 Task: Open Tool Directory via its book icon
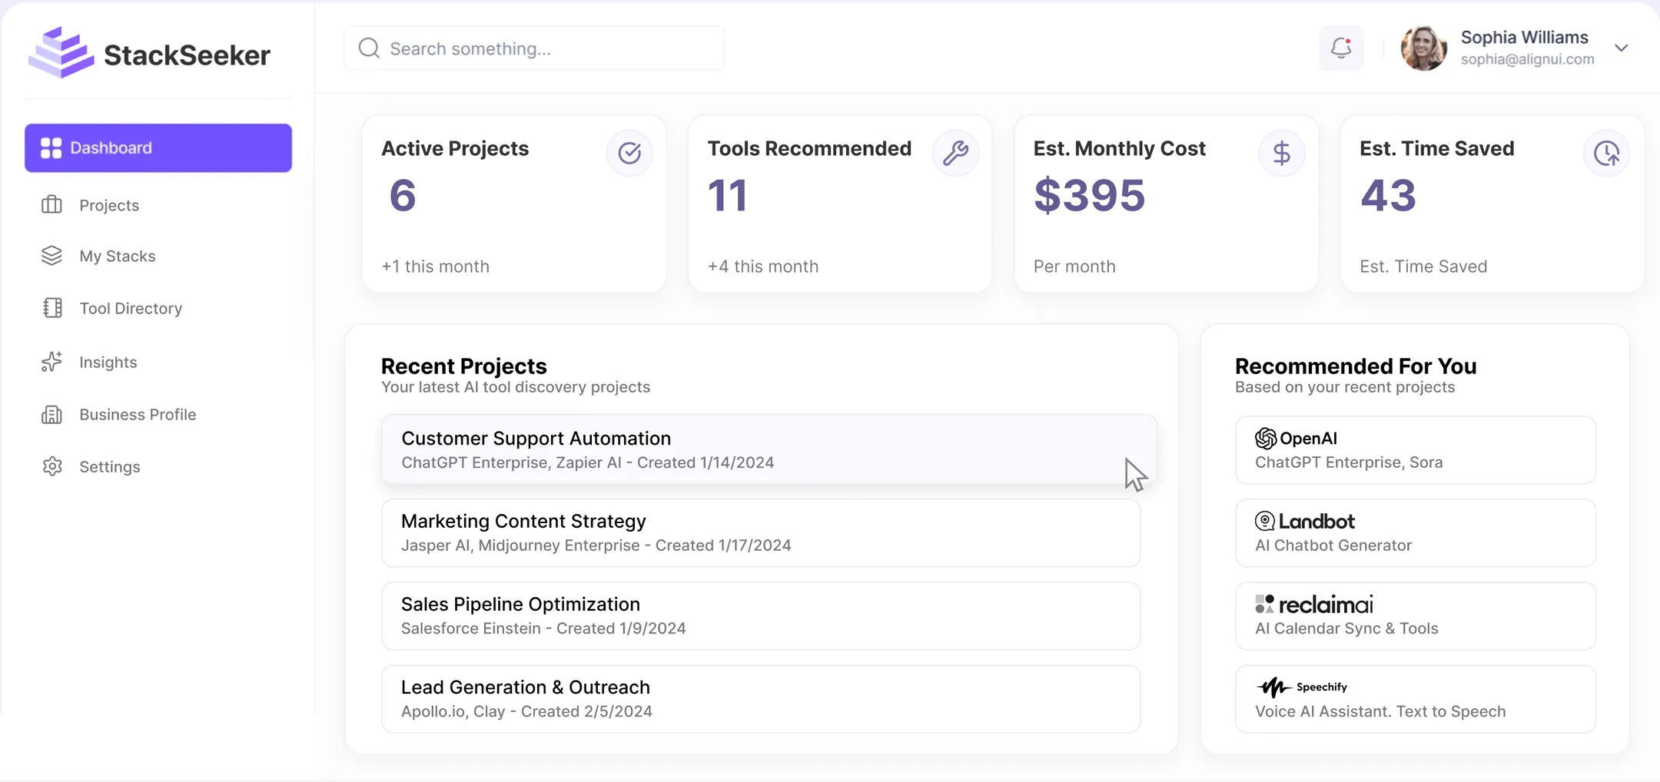click(x=51, y=308)
